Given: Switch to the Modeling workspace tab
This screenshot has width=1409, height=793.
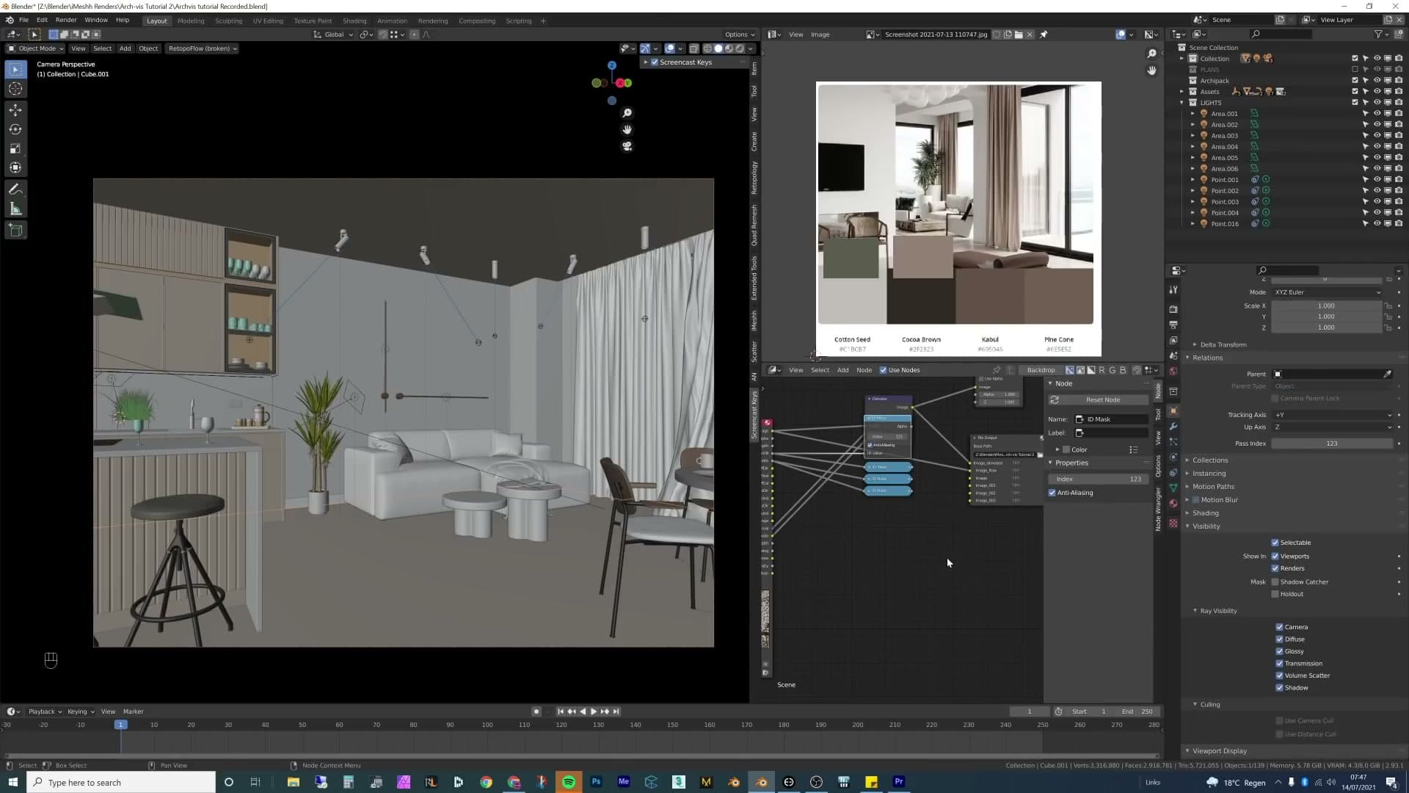Looking at the screenshot, I should point(191,21).
